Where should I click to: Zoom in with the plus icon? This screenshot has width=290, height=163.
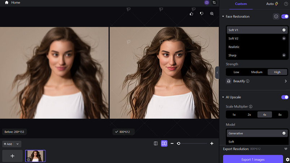pyautogui.click(x=212, y=143)
